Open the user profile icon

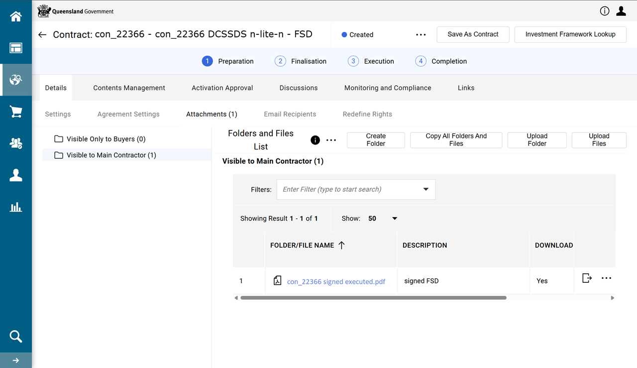pyautogui.click(x=621, y=11)
